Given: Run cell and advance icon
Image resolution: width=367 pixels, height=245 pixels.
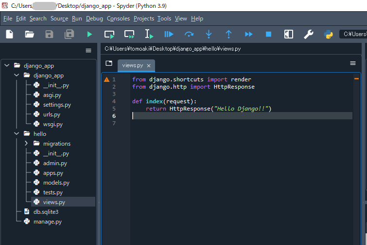Looking at the screenshot, I should 129,35.
